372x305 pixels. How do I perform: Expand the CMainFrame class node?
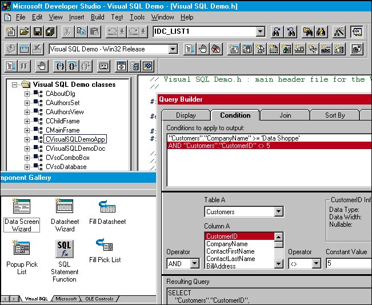point(27,130)
